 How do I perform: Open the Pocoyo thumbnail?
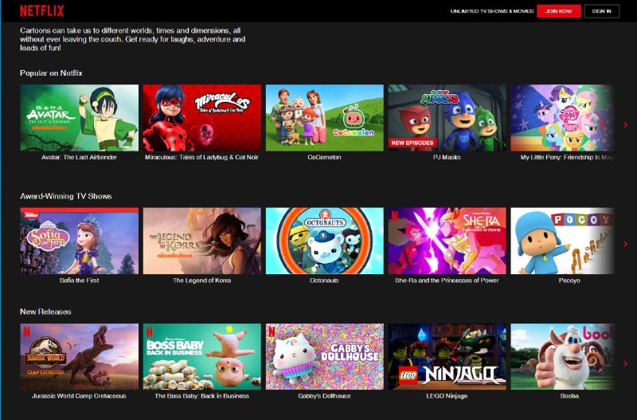pos(562,241)
